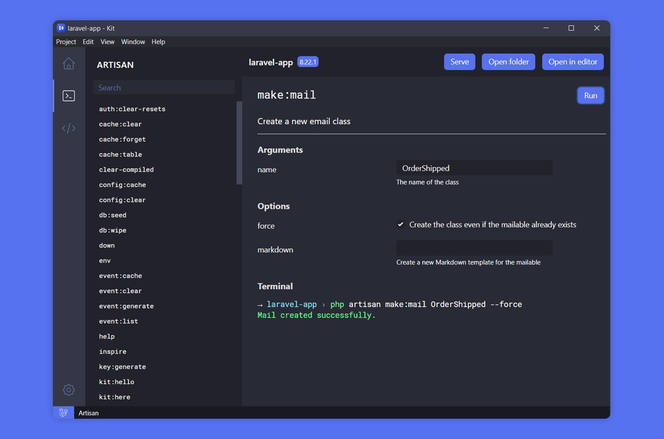
Task: Select cache:forget command
Action: [x=122, y=140]
